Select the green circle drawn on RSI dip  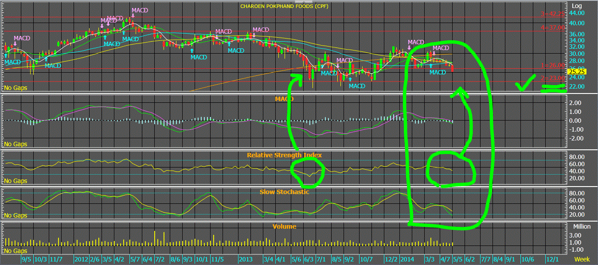pyautogui.click(x=308, y=171)
